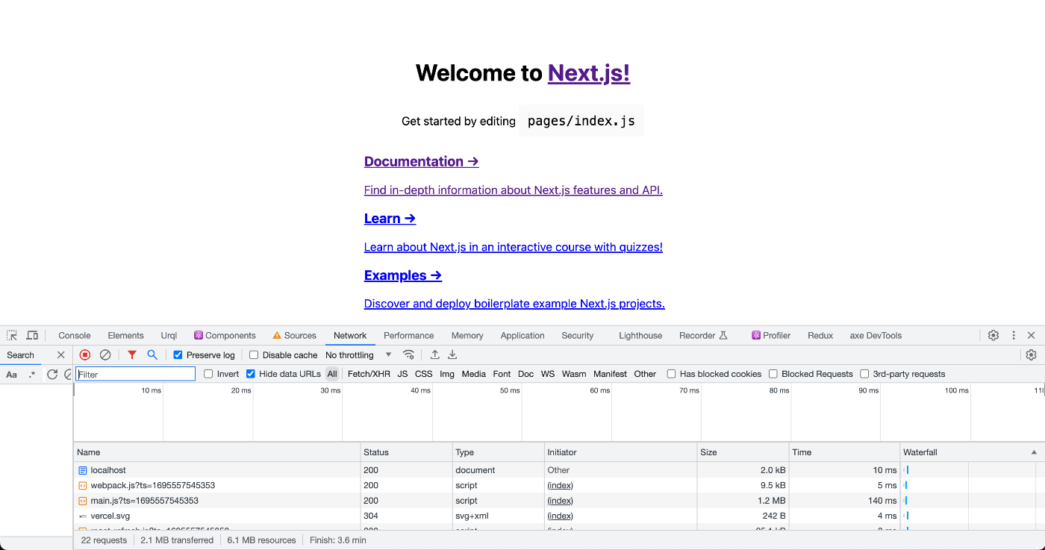The image size is (1045, 550).
Task: Uncheck Hide data URLs checkbox
Action: (x=251, y=374)
